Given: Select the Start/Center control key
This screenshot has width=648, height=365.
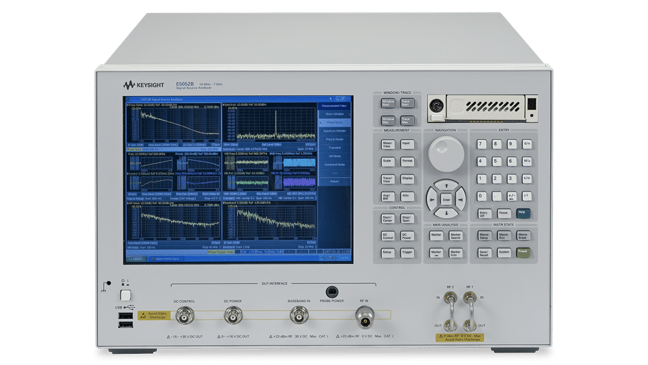Looking at the screenshot, I should tap(388, 218).
